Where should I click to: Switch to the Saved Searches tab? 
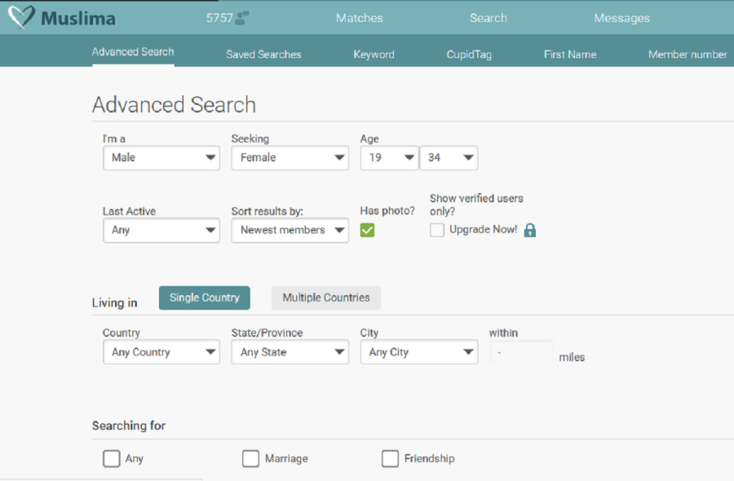point(263,55)
